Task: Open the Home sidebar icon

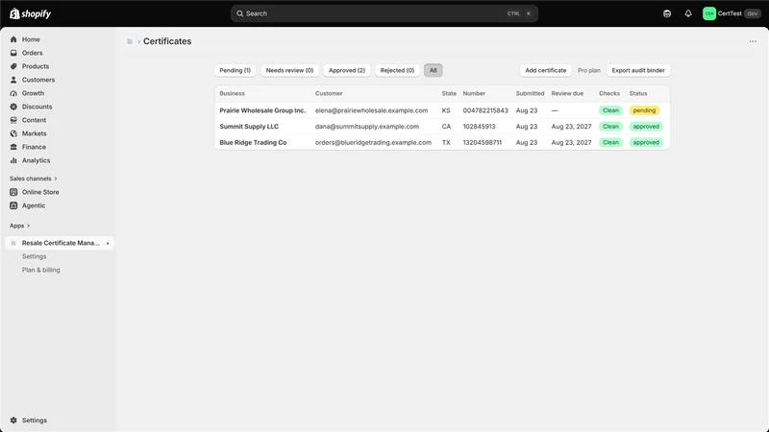Action: [13, 39]
